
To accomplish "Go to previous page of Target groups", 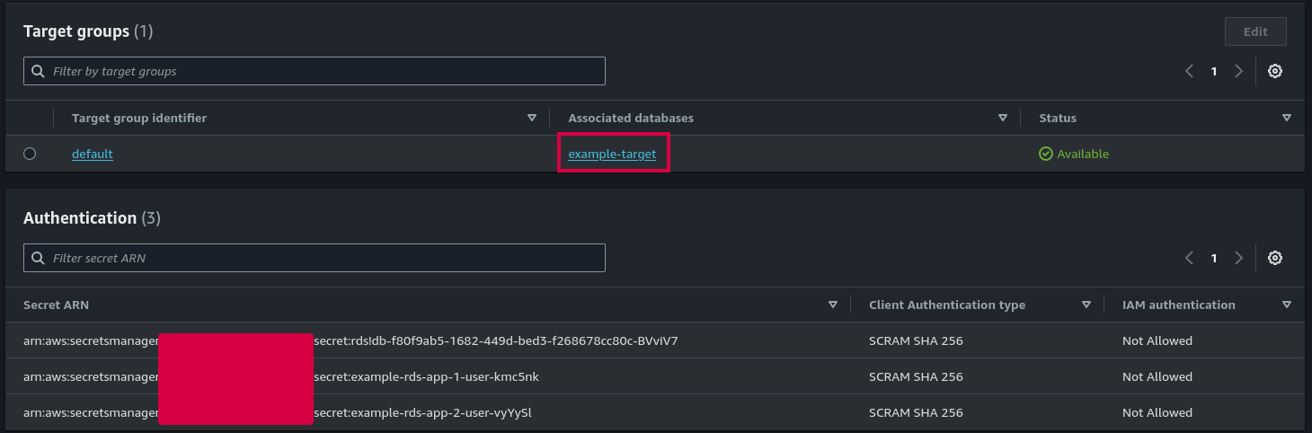I will [1189, 71].
